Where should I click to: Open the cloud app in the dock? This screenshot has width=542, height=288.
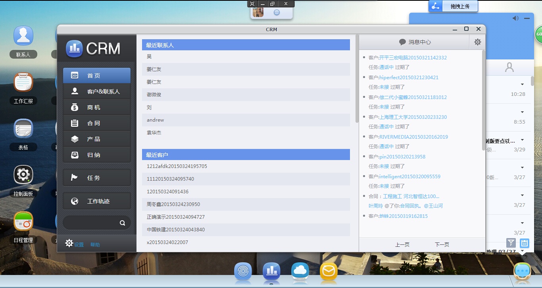(x=300, y=271)
